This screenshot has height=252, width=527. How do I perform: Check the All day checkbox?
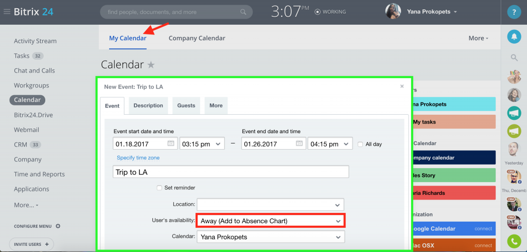pyautogui.click(x=360, y=144)
